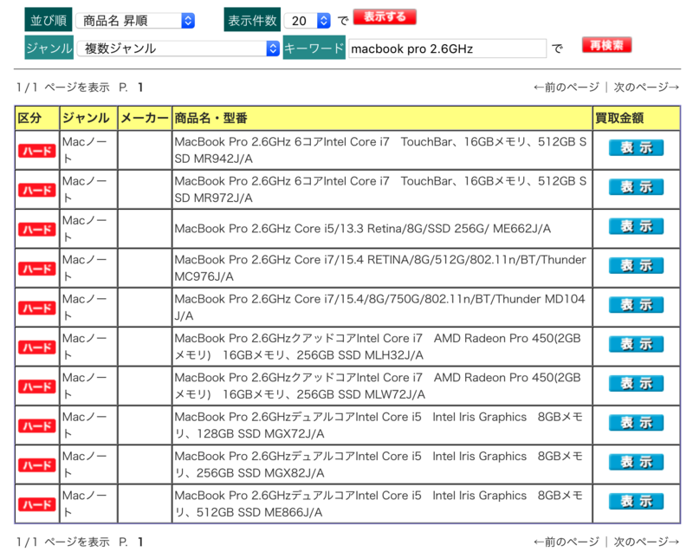Click the ハード badge in the MLW72J/A row
This screenshot has height=552, width=693.
(37, 387)
